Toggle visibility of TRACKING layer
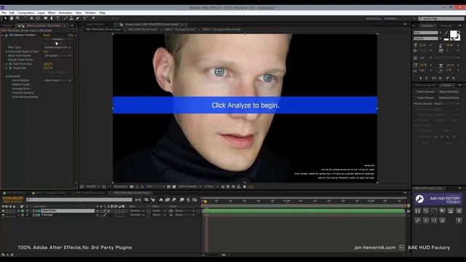Image resolution: width=466 pixels, height=262 pixels. [x=3, y=211]
